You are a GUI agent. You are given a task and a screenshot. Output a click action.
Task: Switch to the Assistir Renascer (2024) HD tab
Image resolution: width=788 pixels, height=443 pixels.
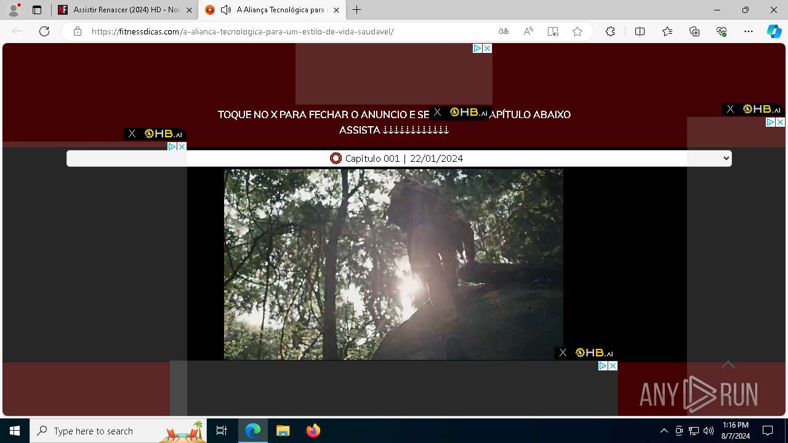126,10
